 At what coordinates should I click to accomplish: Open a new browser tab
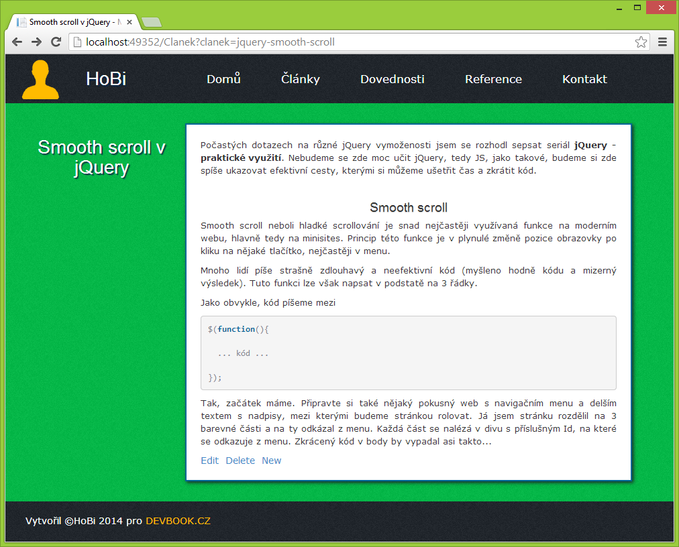click(151, 21)
